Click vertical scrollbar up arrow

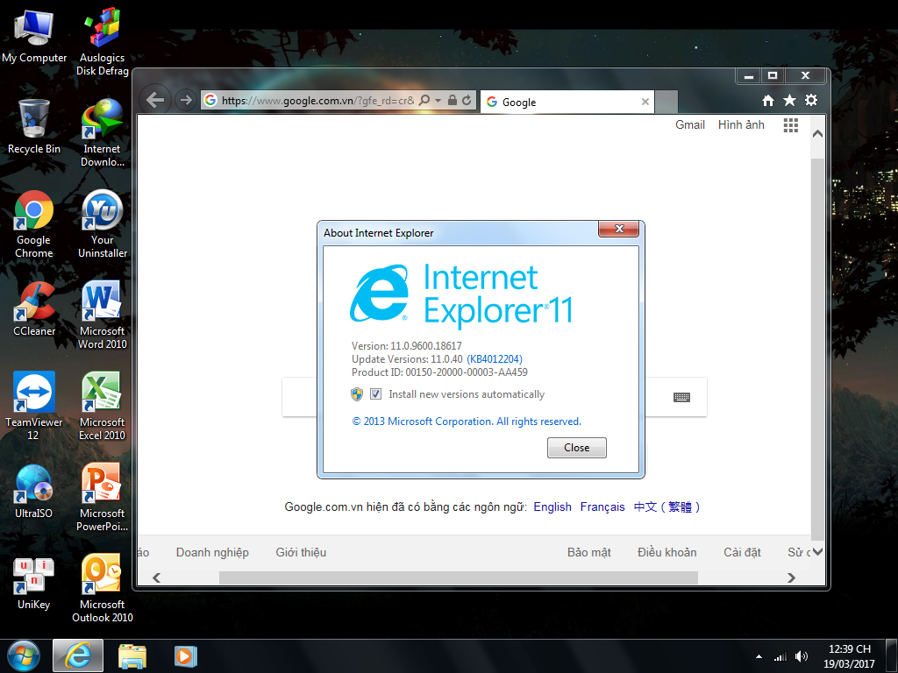818,134
